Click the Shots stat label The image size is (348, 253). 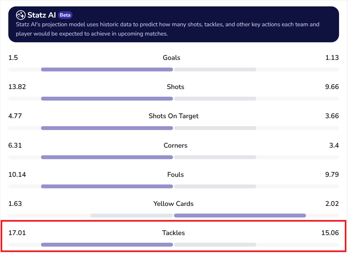click(x=175, y=87)
